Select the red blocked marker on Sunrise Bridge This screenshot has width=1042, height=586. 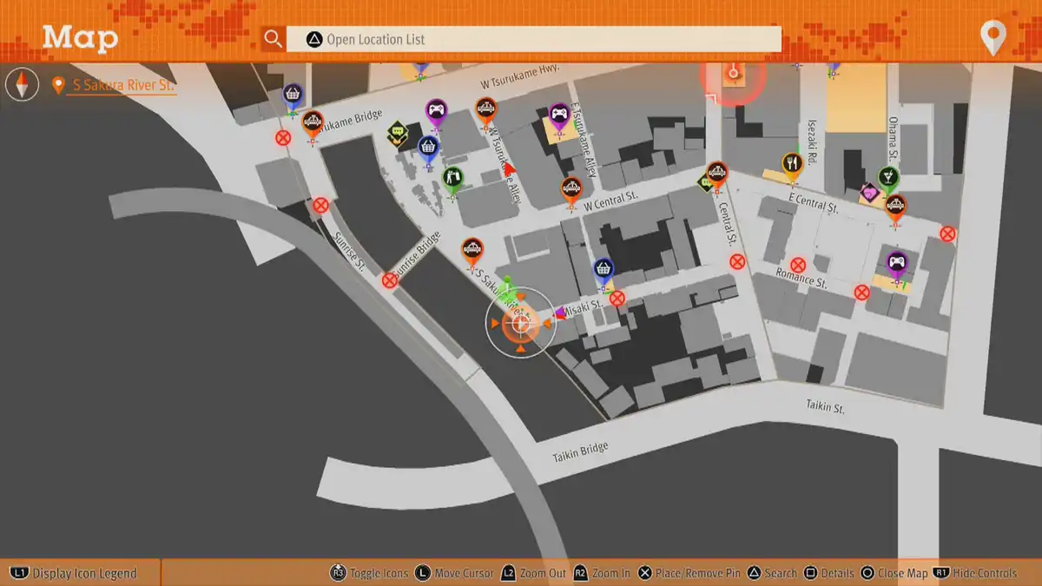pos(390,280)
